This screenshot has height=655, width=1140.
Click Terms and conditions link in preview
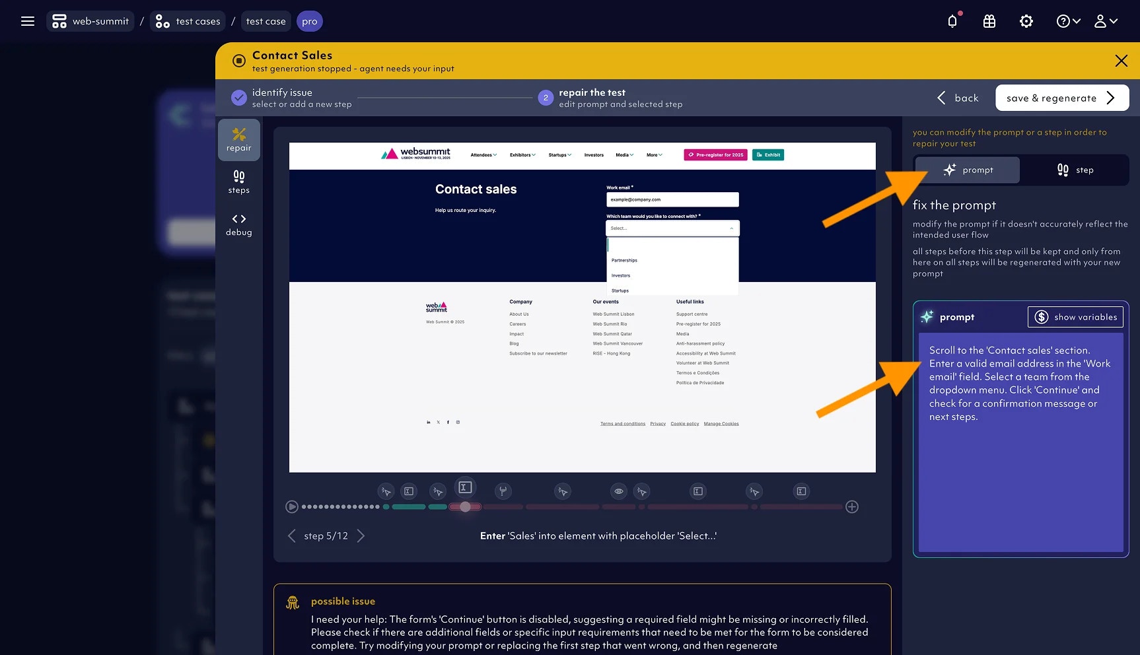tap(623, 424)
